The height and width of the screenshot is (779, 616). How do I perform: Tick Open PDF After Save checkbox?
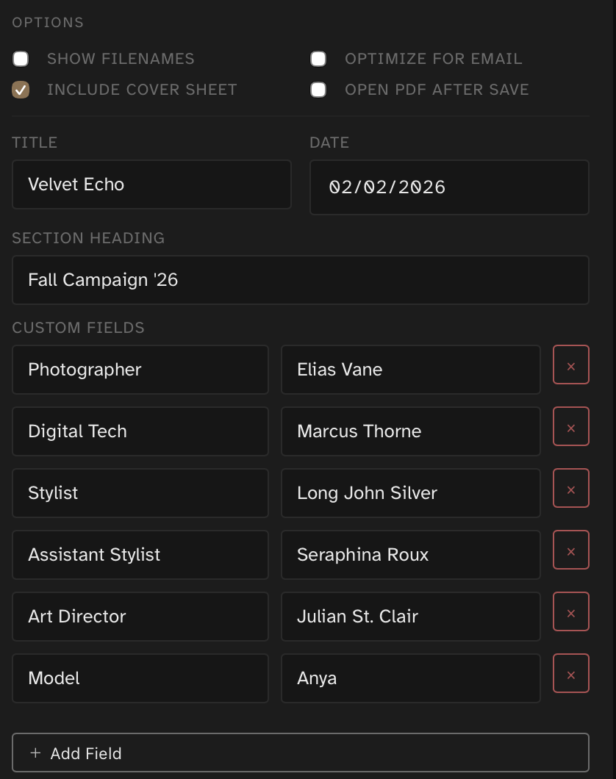click(318, 90)
